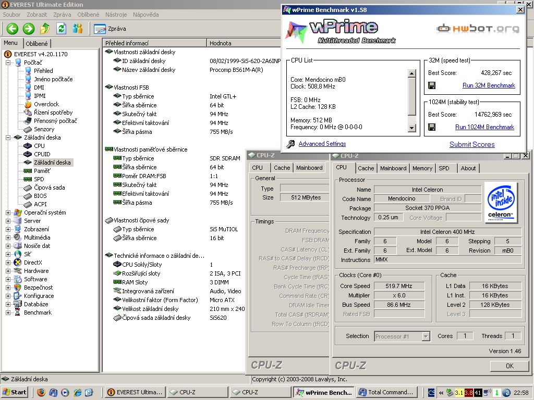Switch to the SPD tab in CPU-Z
The height and width of the screenshot is (400, 534).
click(444, 168)
